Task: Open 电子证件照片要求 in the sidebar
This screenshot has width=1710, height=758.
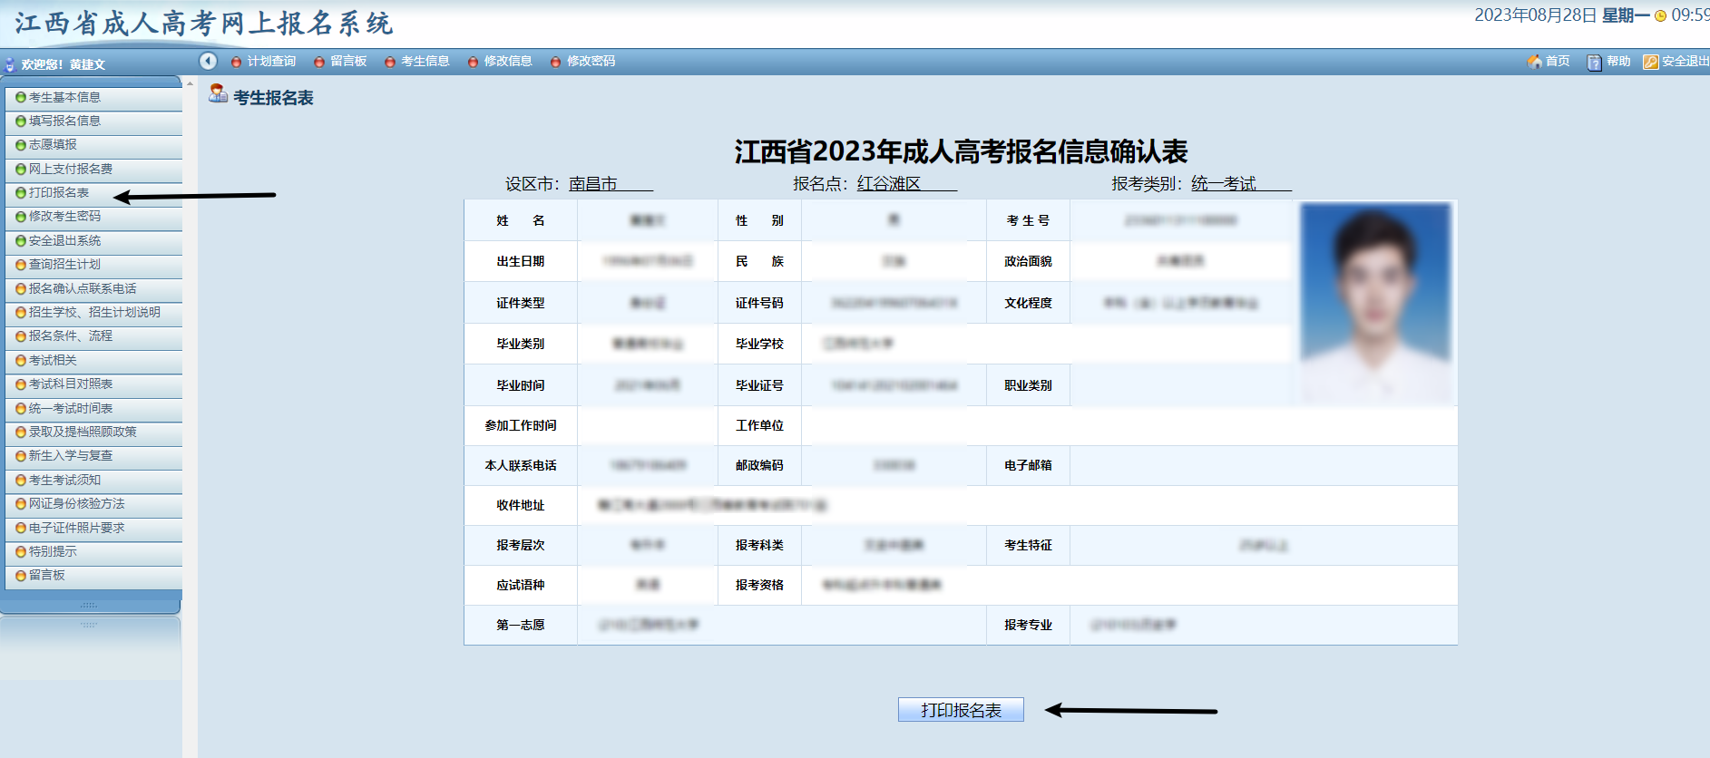Action: pos(76,528)
